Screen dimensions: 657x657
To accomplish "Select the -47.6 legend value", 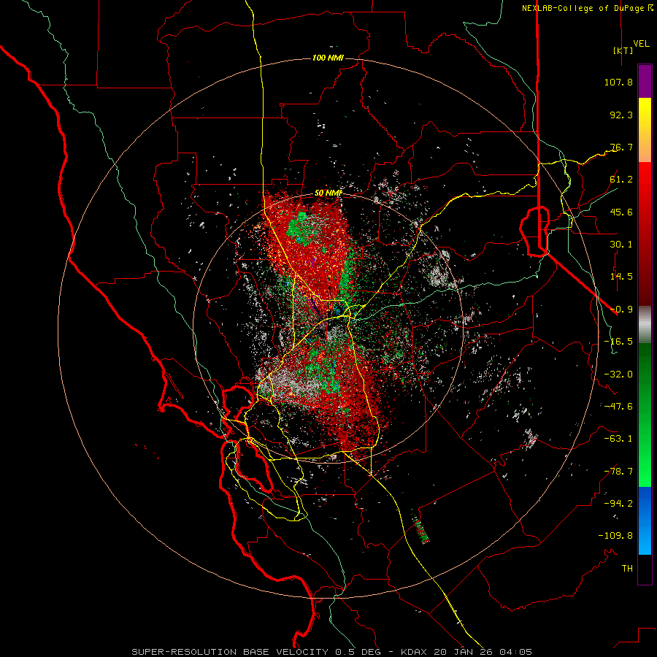I will tap(618, 407).
